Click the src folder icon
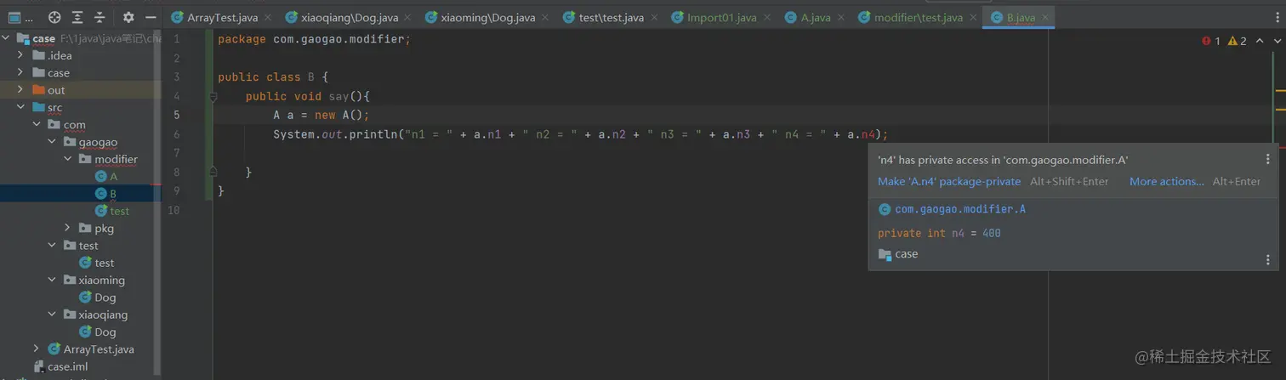Image resolution: width=1286 pixels, height=380 pixels. coord(38,107)
